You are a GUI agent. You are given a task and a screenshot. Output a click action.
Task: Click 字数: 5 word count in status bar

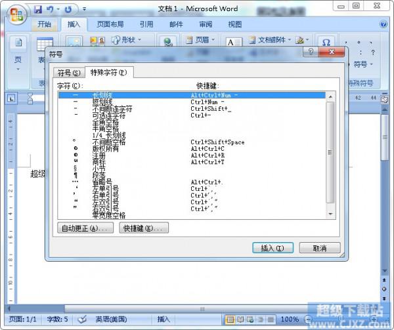[57, 320]
